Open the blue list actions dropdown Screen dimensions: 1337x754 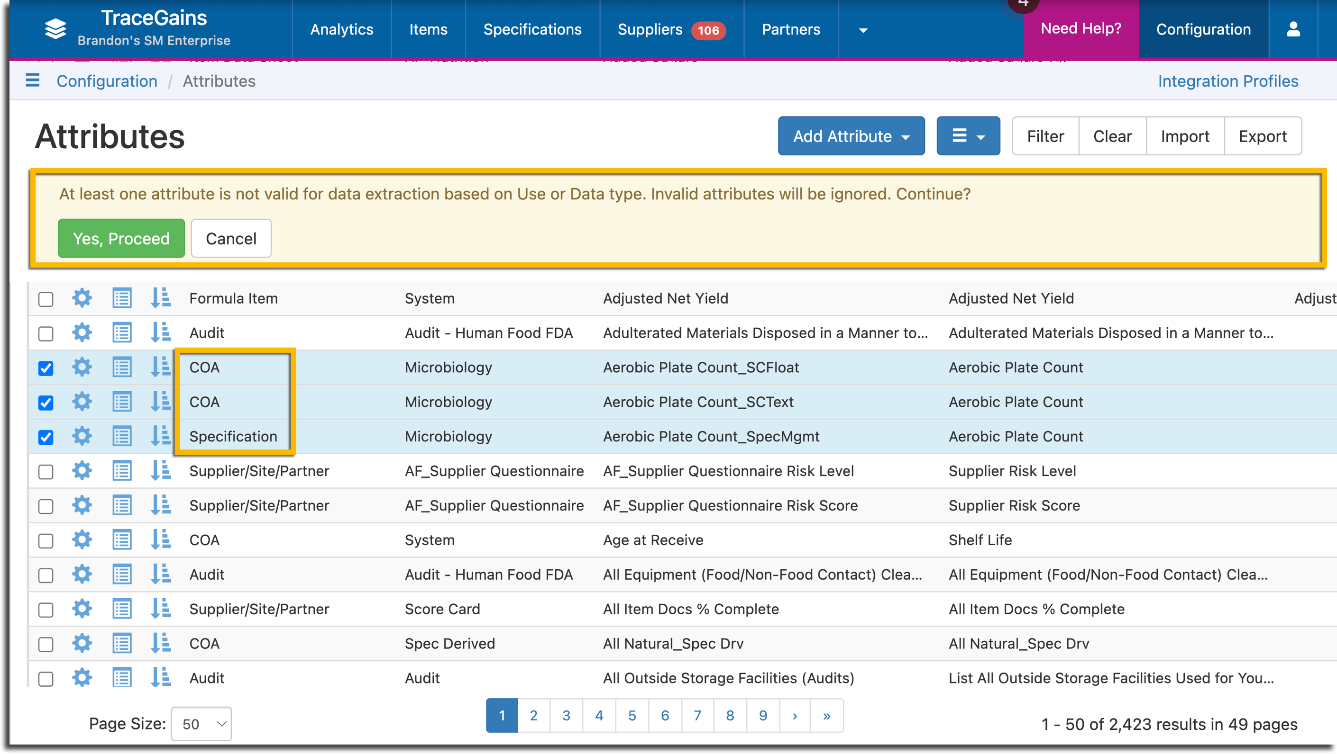(968, 136)
